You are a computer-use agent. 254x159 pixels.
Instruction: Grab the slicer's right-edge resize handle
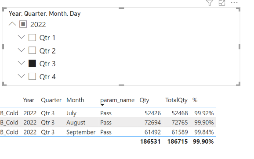(x=239, y=47)
